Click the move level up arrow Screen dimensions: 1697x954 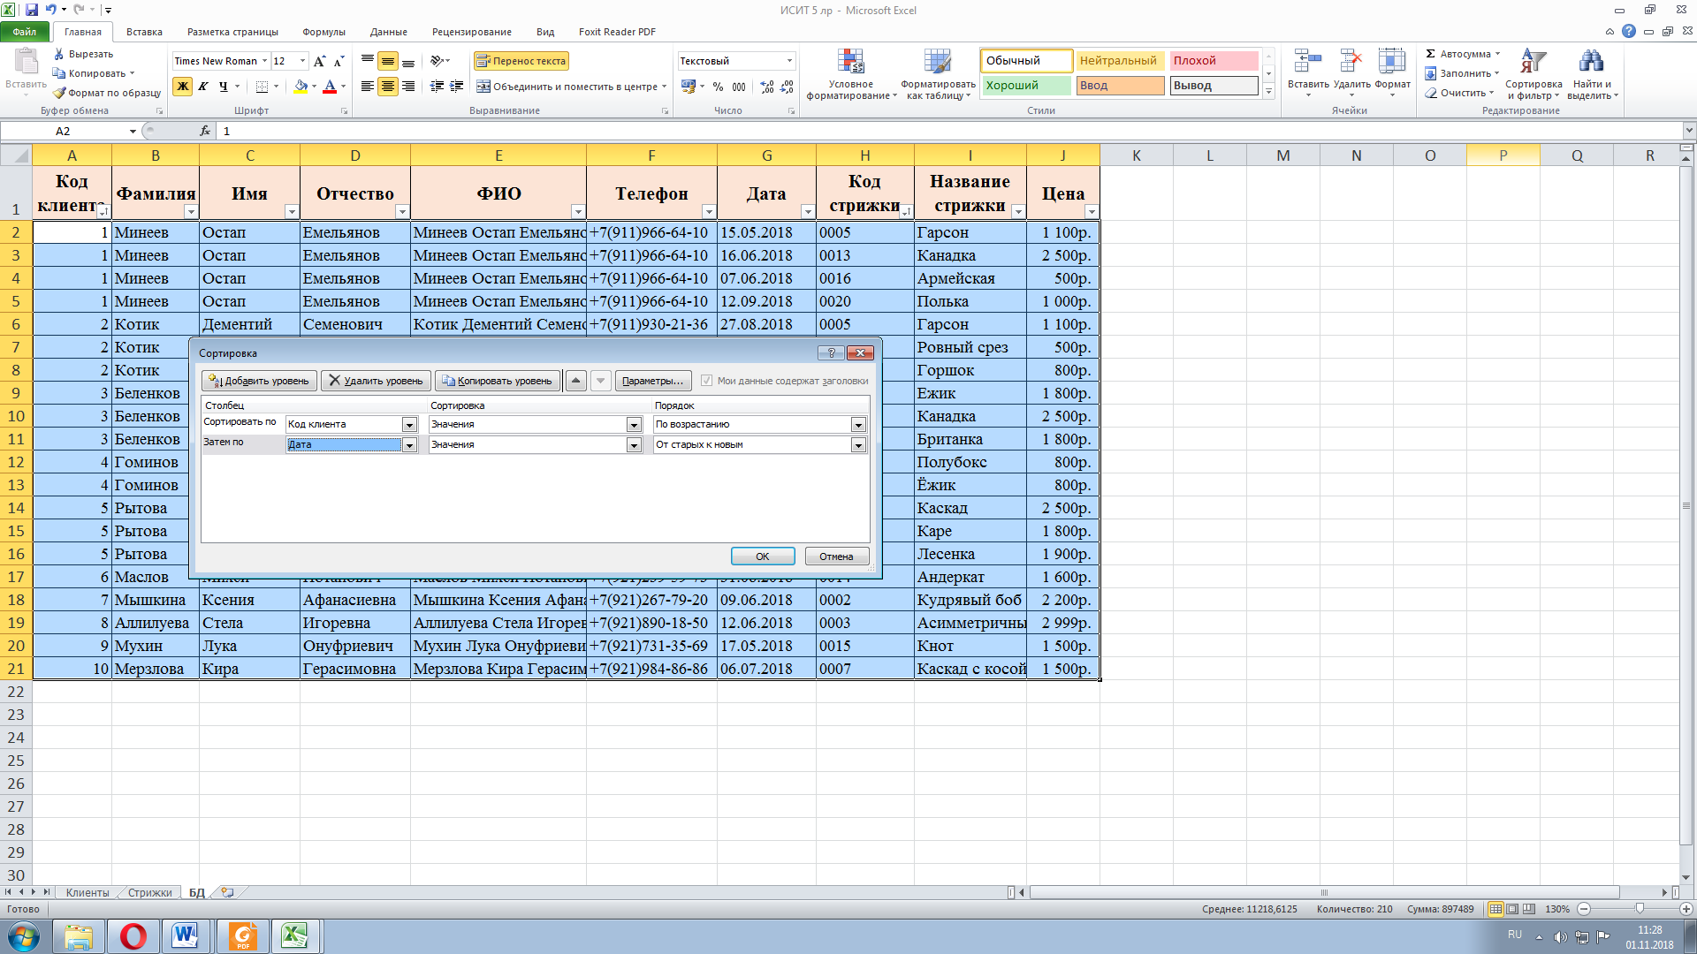575,381
